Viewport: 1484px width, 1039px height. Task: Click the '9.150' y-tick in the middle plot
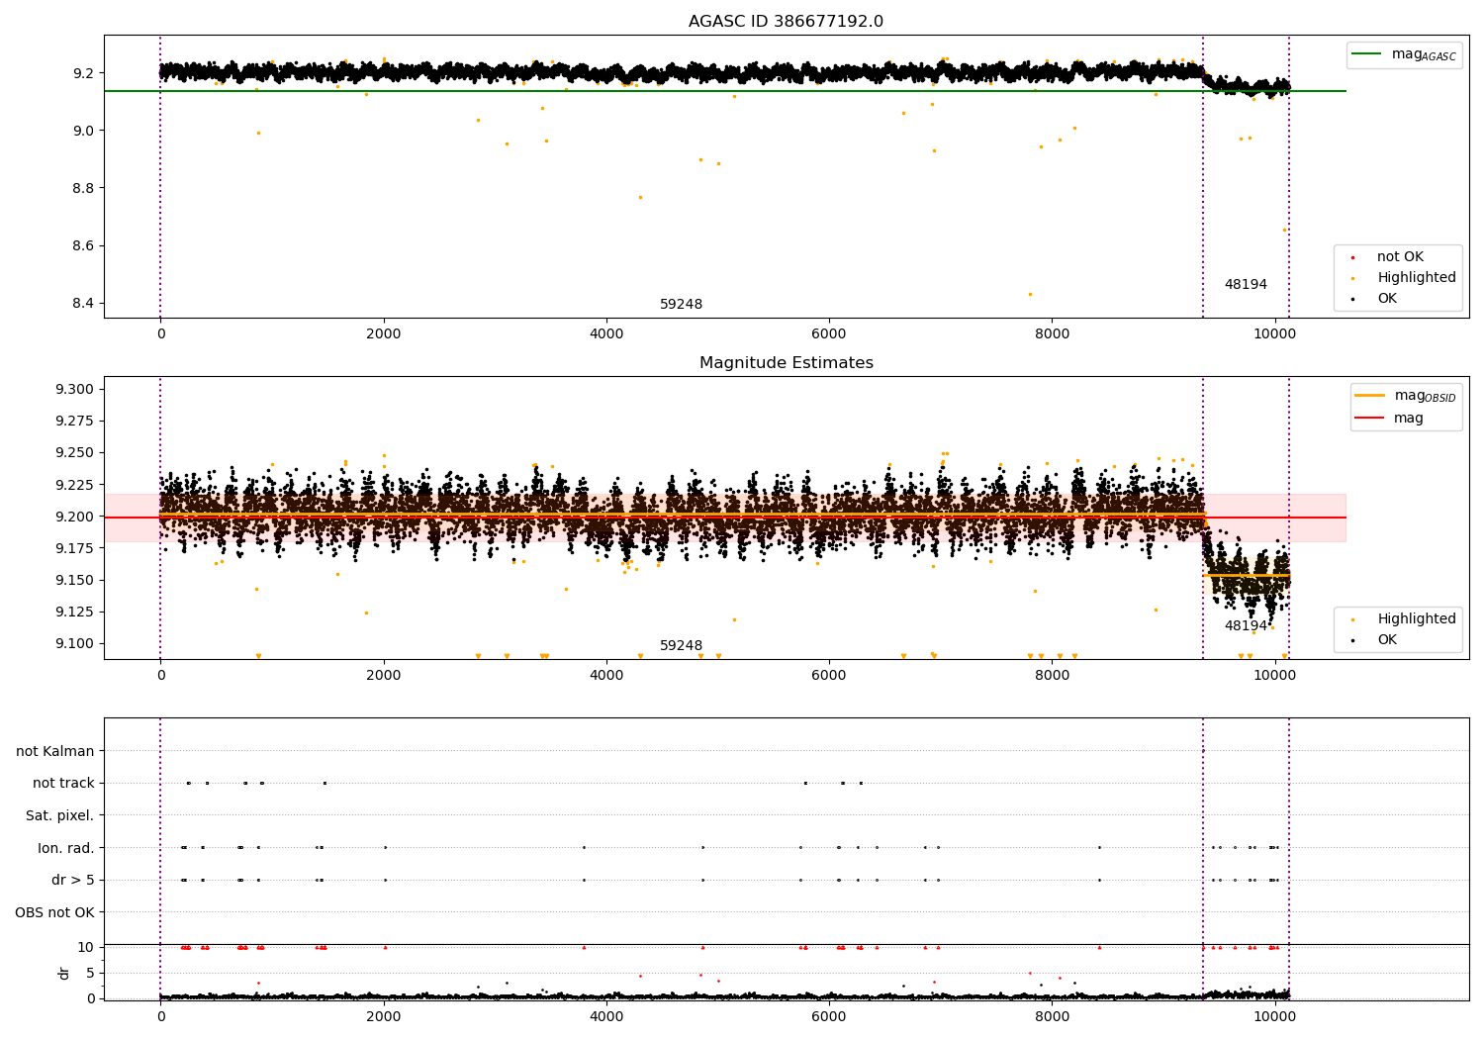pyautogui.click(x=75, y=581)
